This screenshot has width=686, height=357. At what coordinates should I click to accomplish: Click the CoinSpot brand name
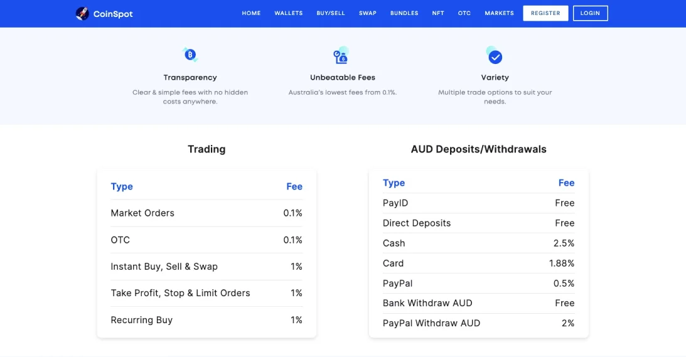pyautogui.click(x=113, y=14)
